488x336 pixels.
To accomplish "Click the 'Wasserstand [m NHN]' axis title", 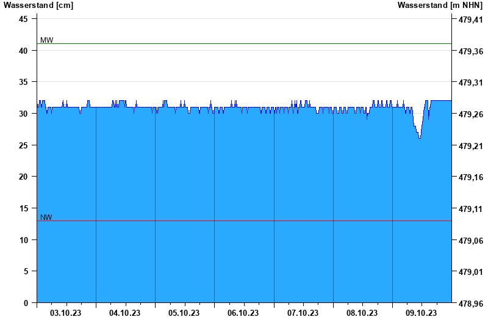I will click(x=440, y=5).
